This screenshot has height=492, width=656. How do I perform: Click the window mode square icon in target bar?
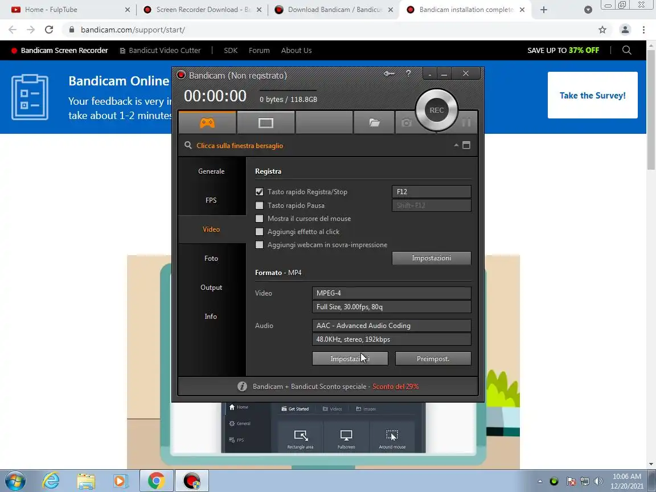(x=466, y=145)
